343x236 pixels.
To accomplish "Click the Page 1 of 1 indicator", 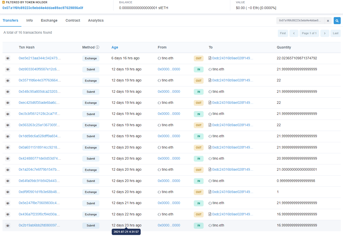I will click(309, 33).
